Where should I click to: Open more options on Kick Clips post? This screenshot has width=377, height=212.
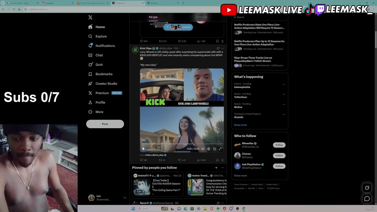coord(222,48)
